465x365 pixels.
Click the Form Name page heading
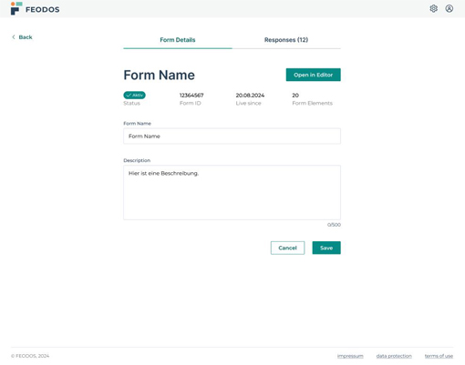coord(159,75)
